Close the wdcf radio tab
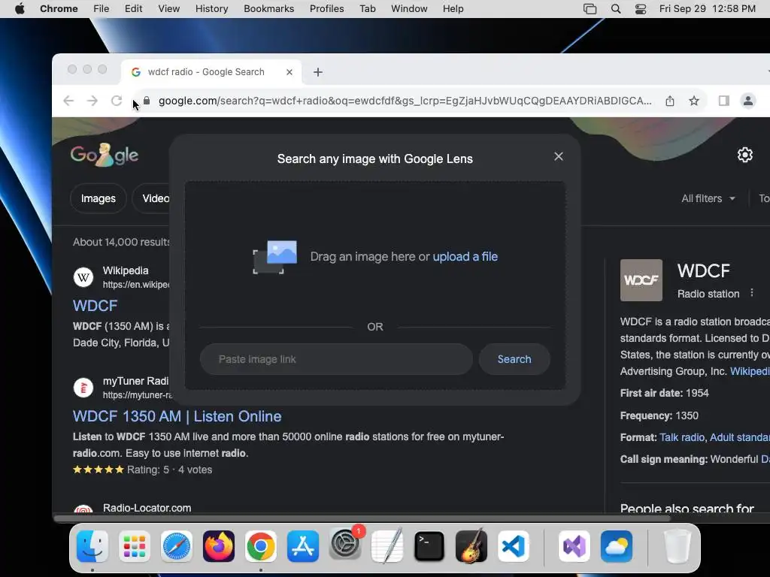770x577 pixels. point(290,72)
